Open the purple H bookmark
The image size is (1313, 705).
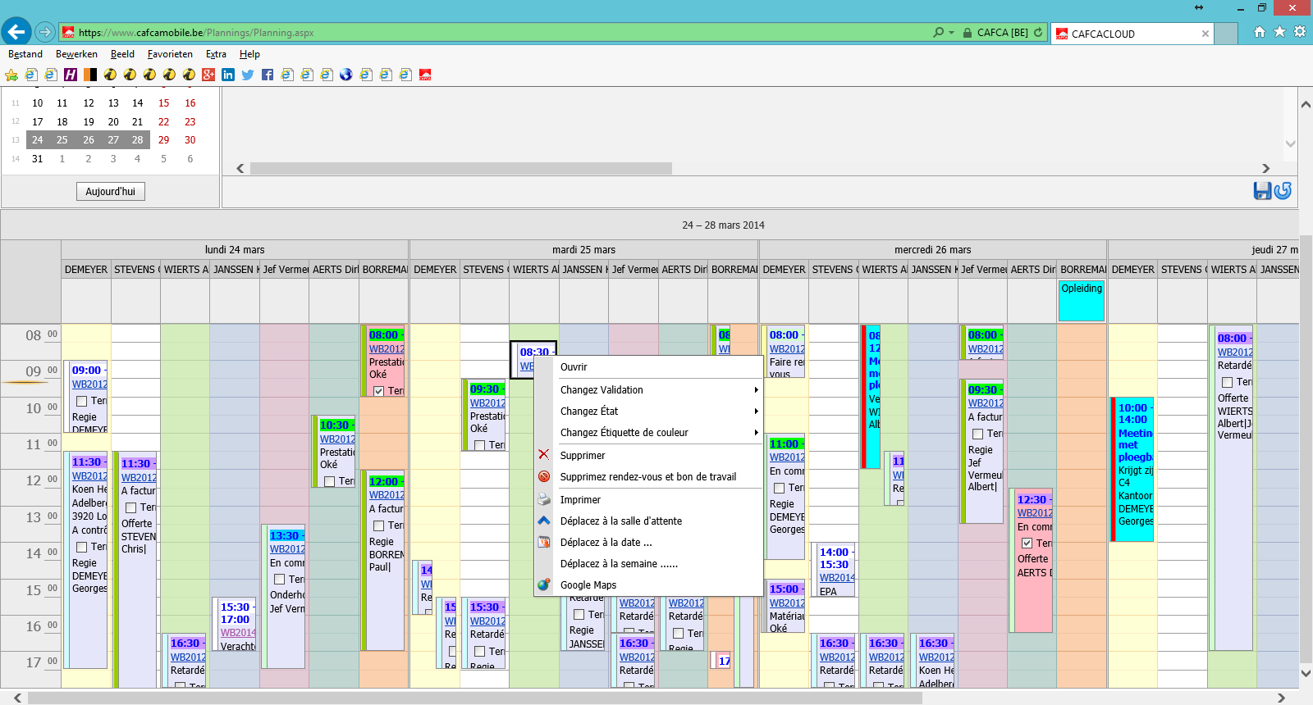point(71,75)
